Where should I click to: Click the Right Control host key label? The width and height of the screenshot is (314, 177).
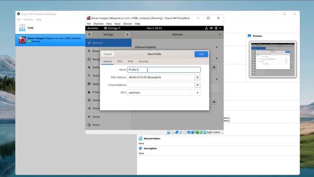click(213, 132)
